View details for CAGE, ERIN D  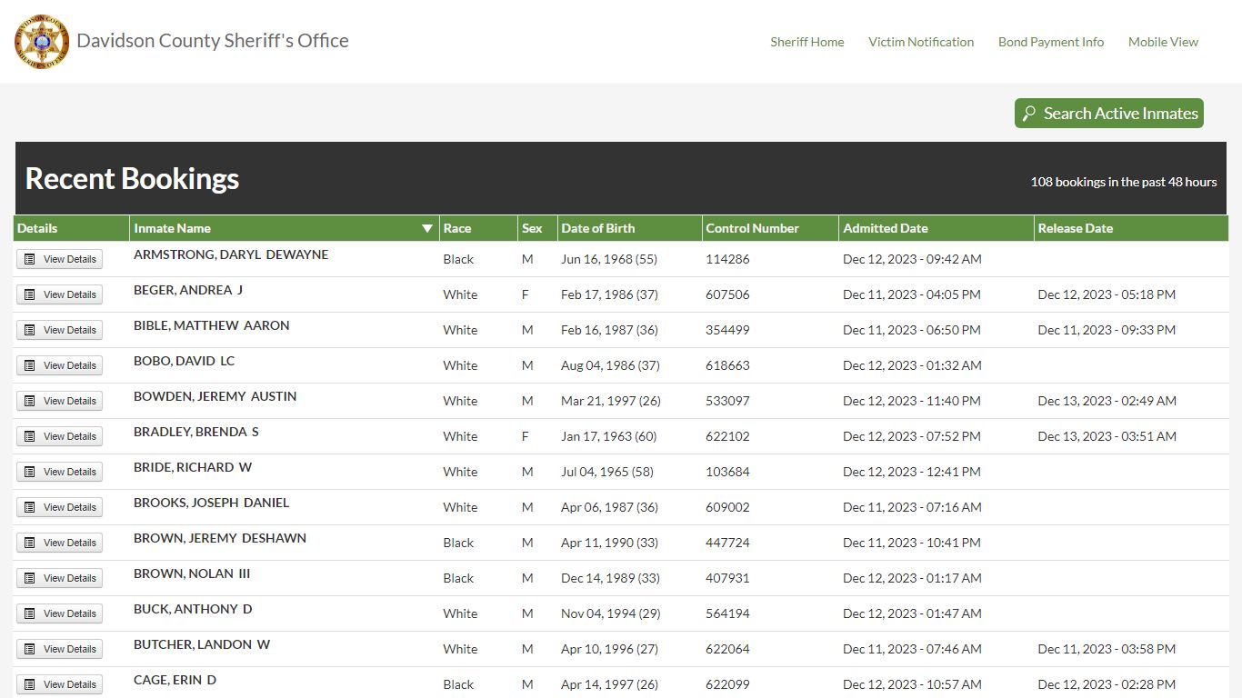point(59,684)
